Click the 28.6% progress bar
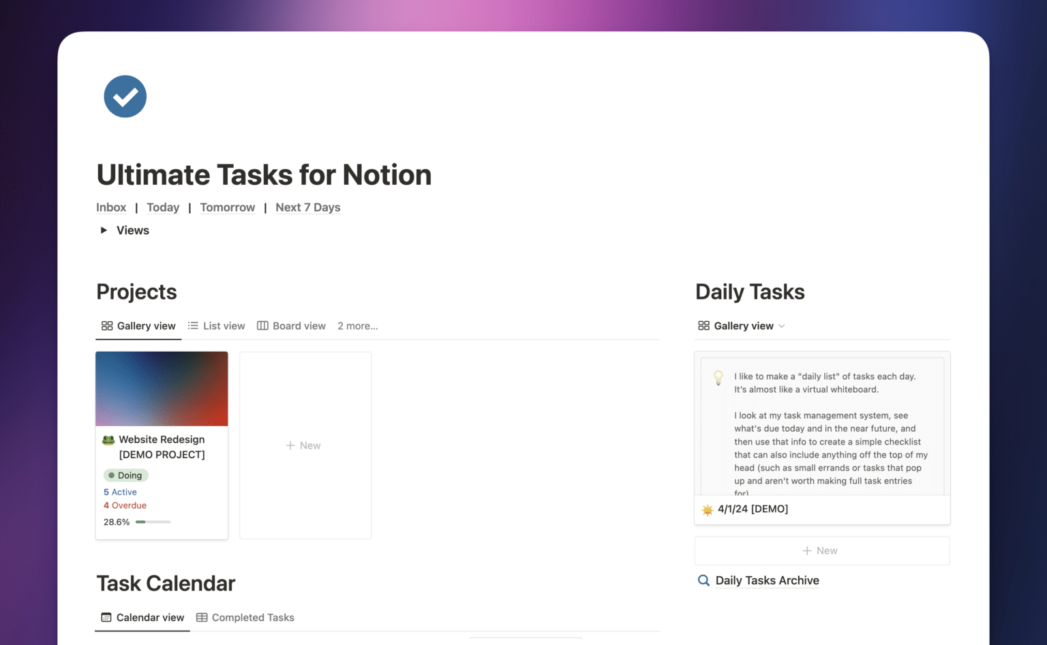Screen dimensions: 1047x645 151,522
